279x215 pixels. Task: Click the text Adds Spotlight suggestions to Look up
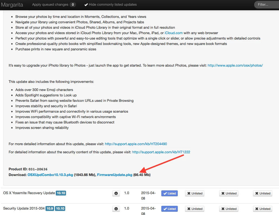[46, 95]
